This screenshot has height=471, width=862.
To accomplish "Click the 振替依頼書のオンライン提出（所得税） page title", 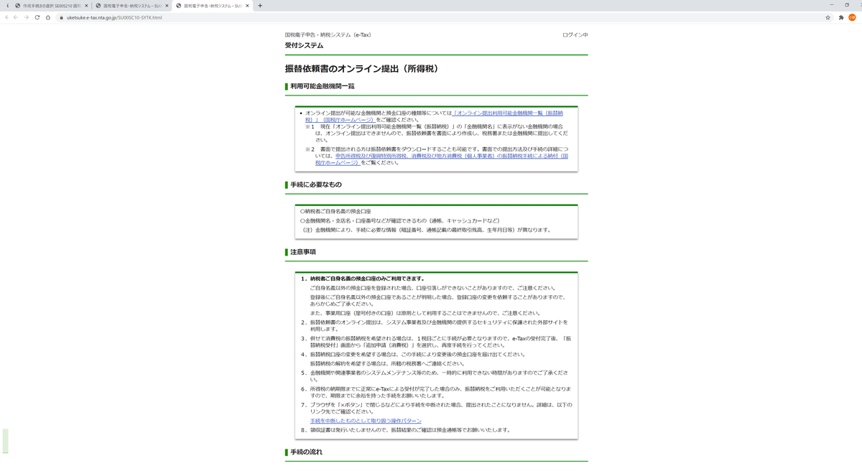I will click(361, 69).
